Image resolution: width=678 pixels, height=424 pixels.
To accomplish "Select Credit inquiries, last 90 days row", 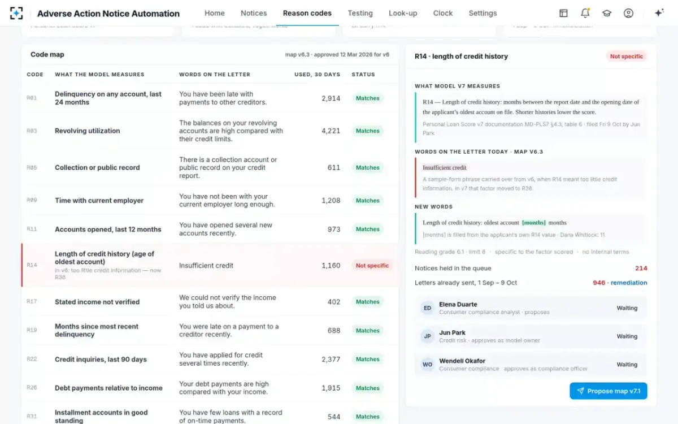I will [210, 360].
